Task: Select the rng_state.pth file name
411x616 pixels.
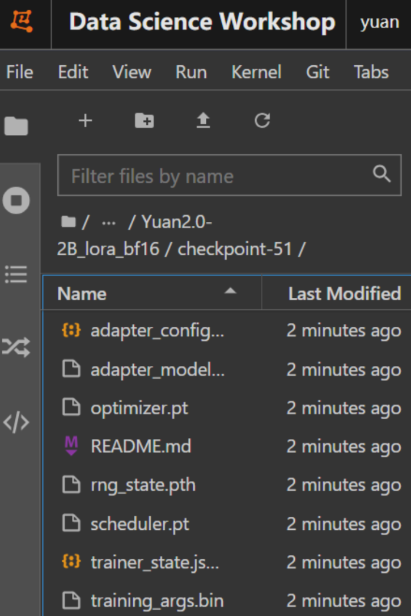Action: (x=143, y=485)
